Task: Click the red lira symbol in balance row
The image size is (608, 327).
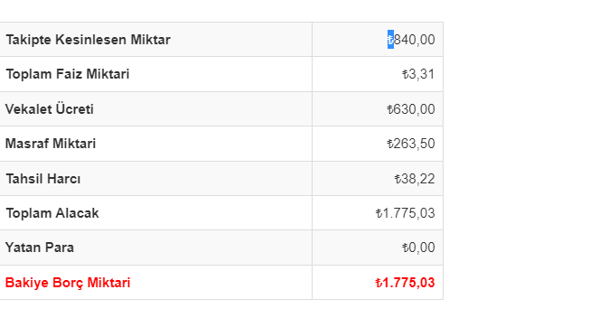Action: point(379,283)
